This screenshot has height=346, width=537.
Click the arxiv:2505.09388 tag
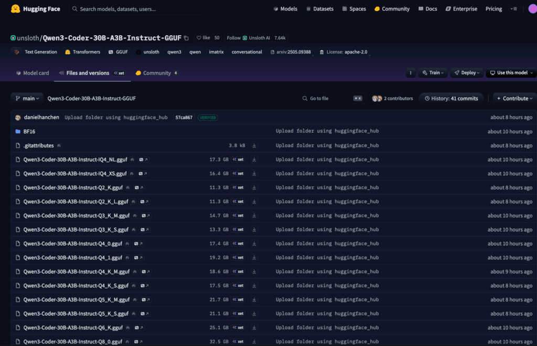click(x=291, y=52)
